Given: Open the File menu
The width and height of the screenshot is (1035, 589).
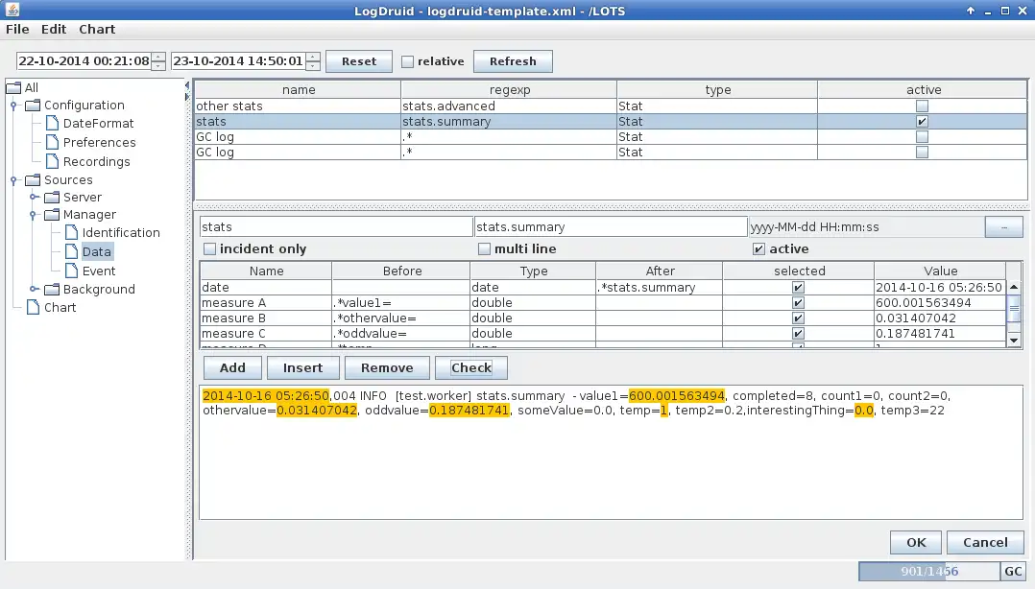Looking at the screenshot, I should click(17, 29).
